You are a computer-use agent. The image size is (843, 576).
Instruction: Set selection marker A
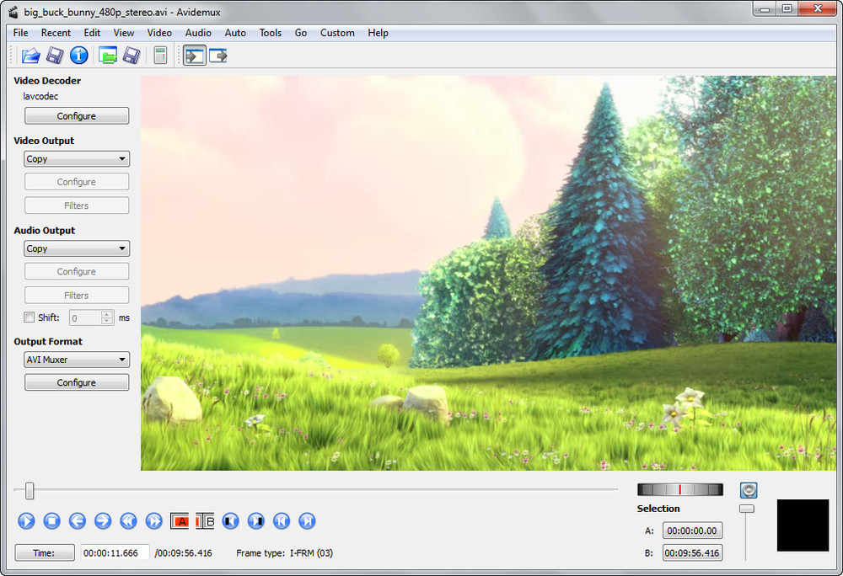[x=180, y=521]
